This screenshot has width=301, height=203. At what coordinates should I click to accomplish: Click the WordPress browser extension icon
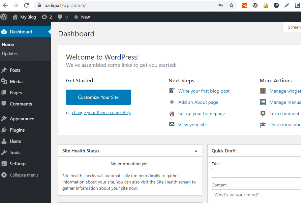tap(255, 5)
